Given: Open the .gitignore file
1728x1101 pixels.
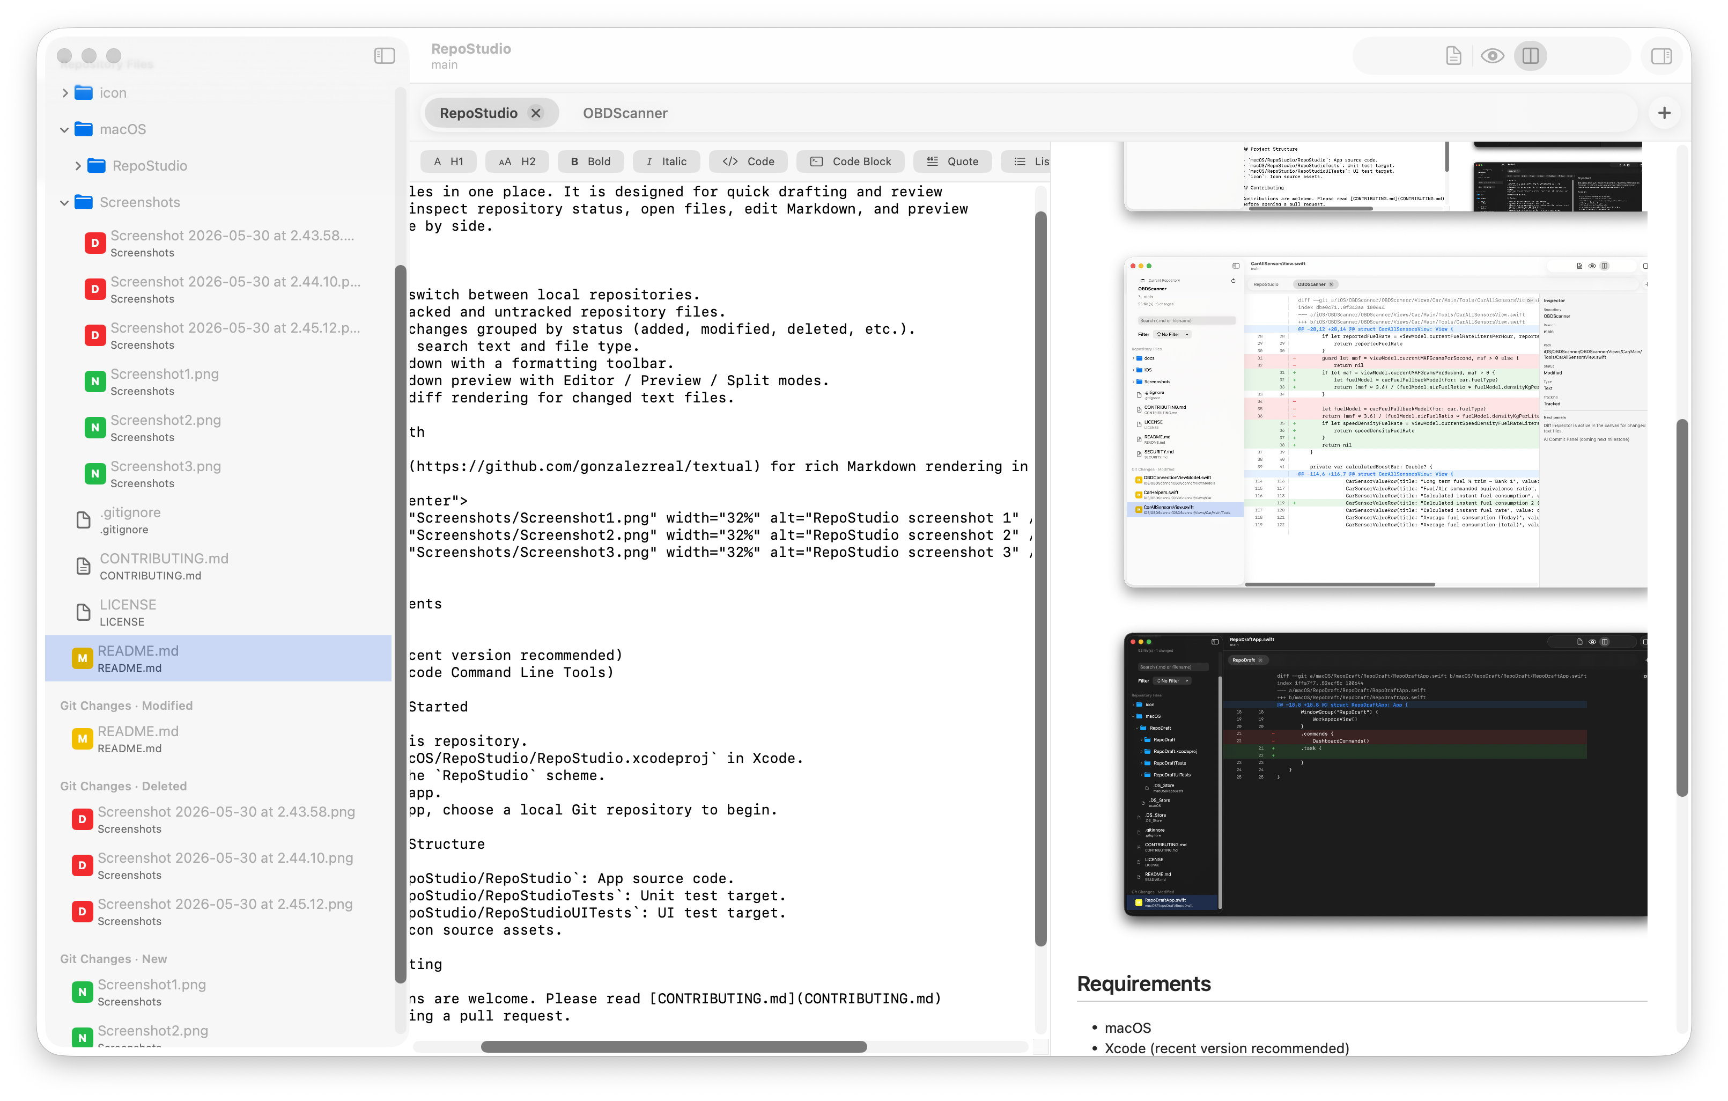Looking at the screenshot, I should tap(218, 519).
